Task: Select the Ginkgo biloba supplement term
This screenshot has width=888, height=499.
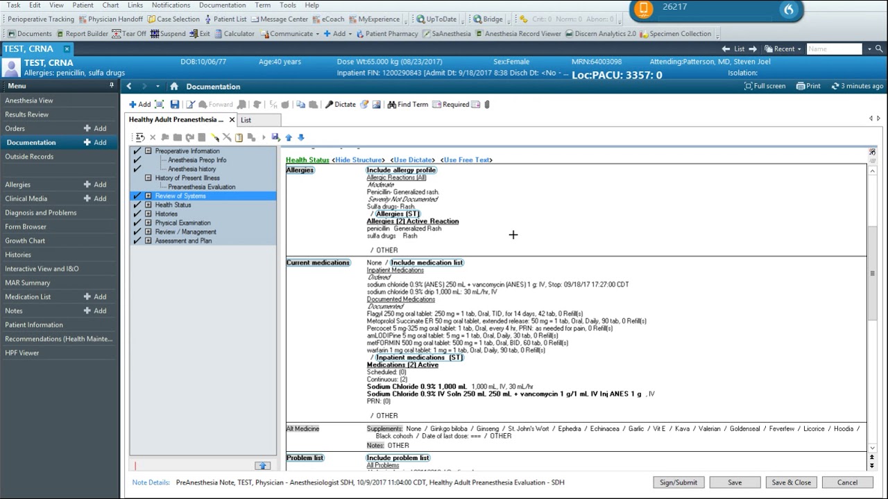Action: 448,429
